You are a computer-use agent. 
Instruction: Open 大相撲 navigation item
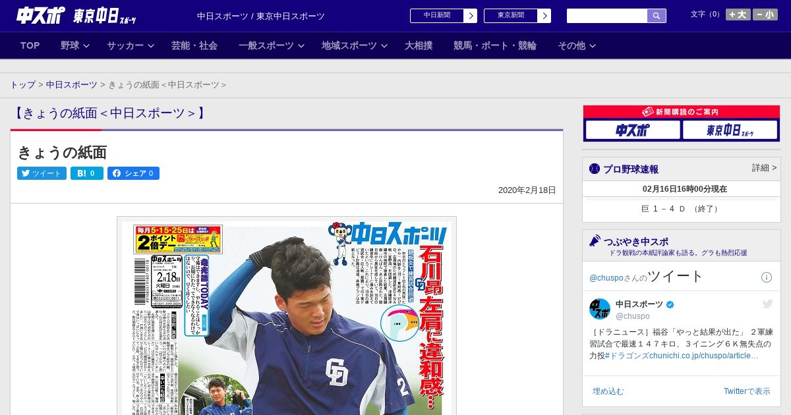click(x=419, y=45)
